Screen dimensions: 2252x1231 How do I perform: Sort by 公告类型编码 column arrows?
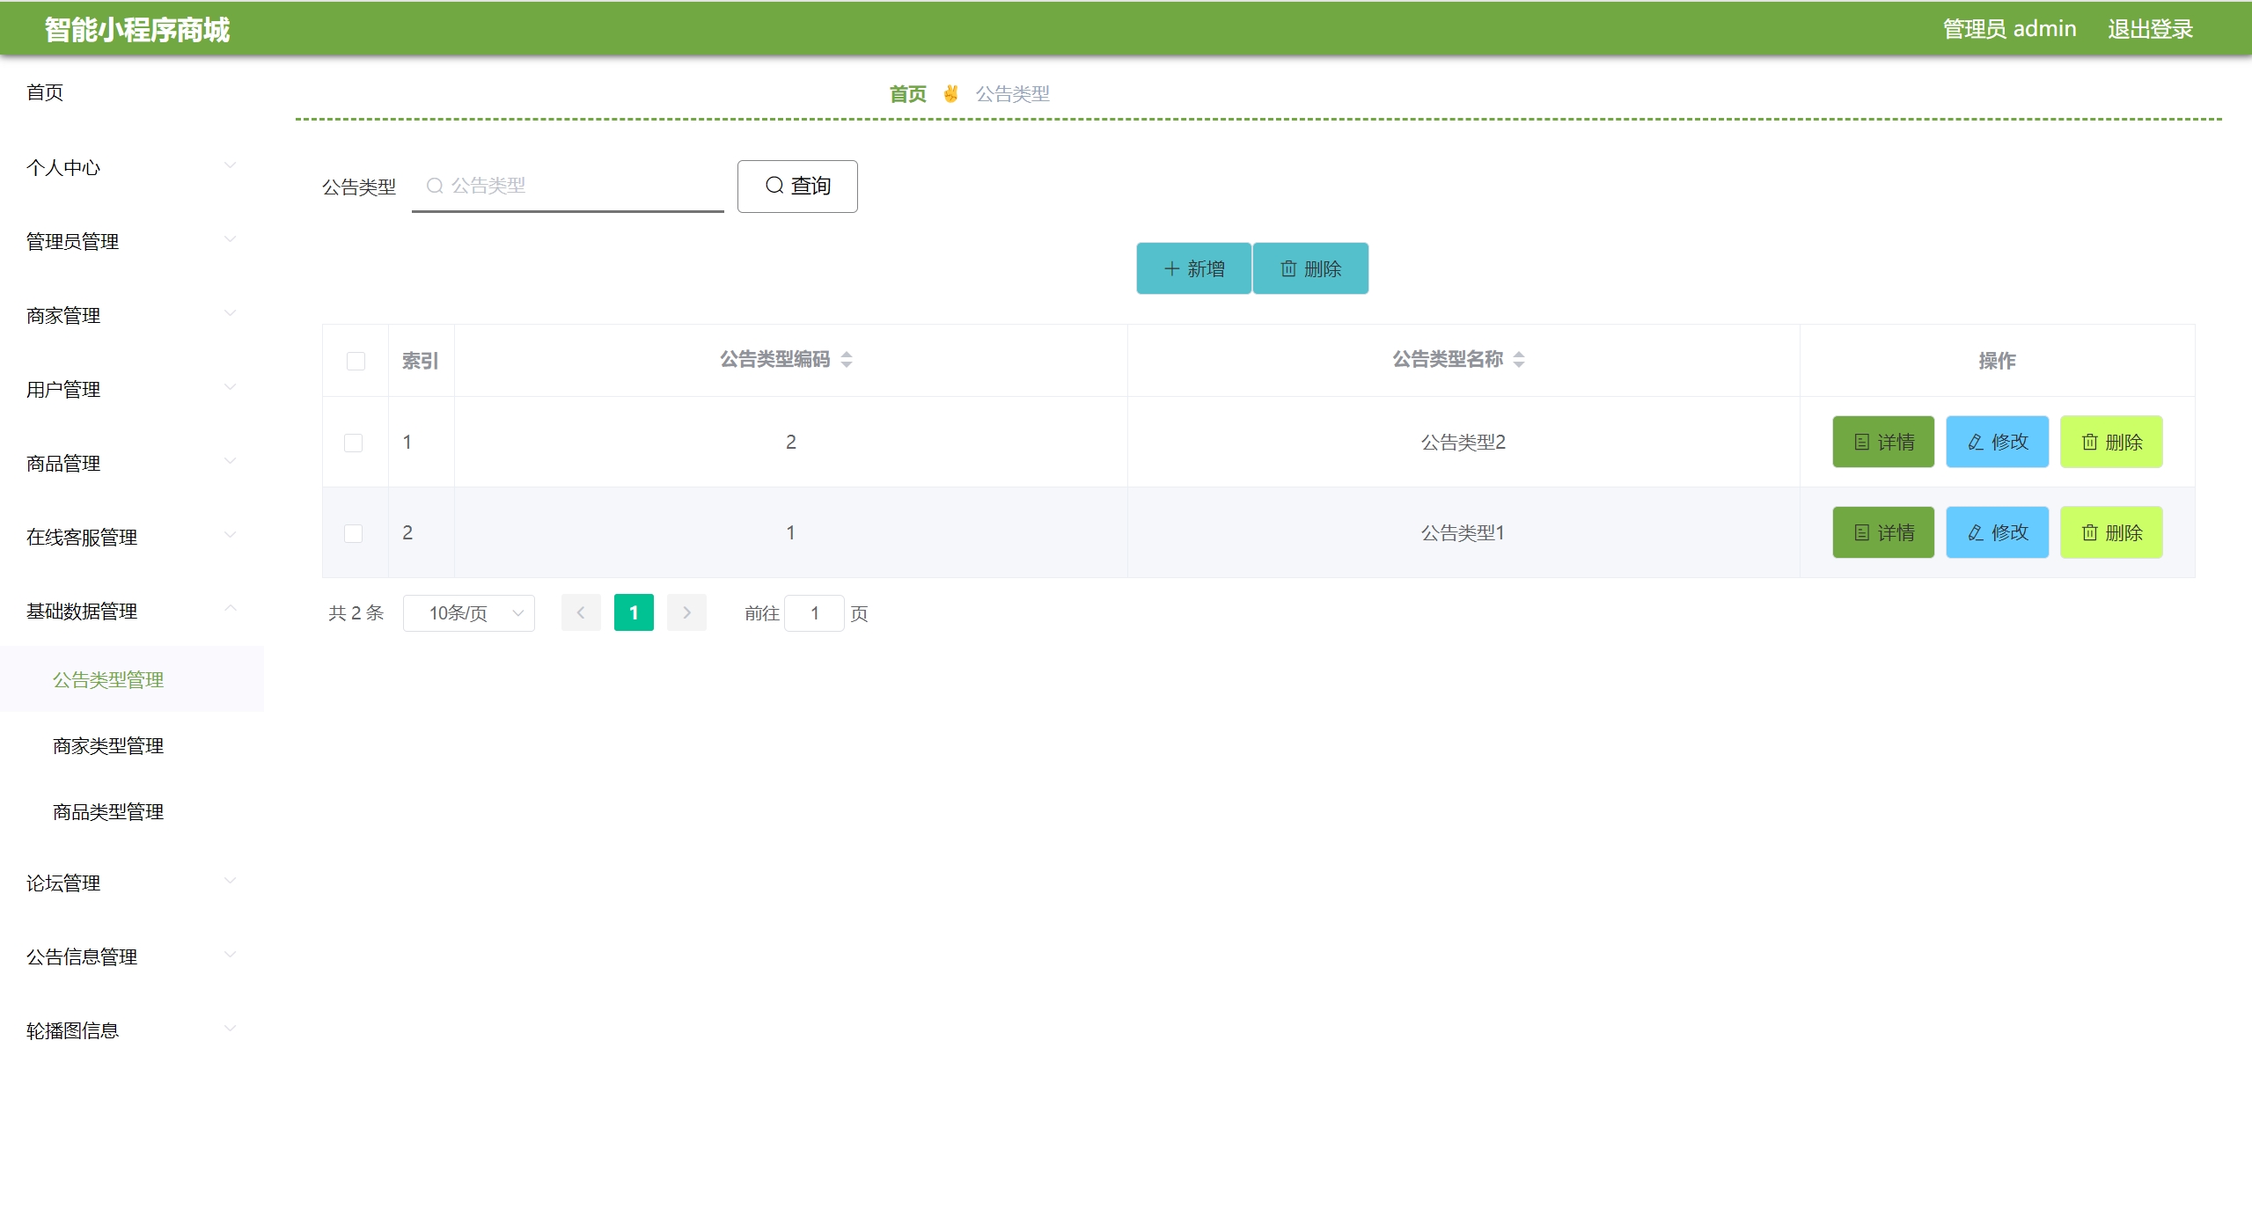847,360
